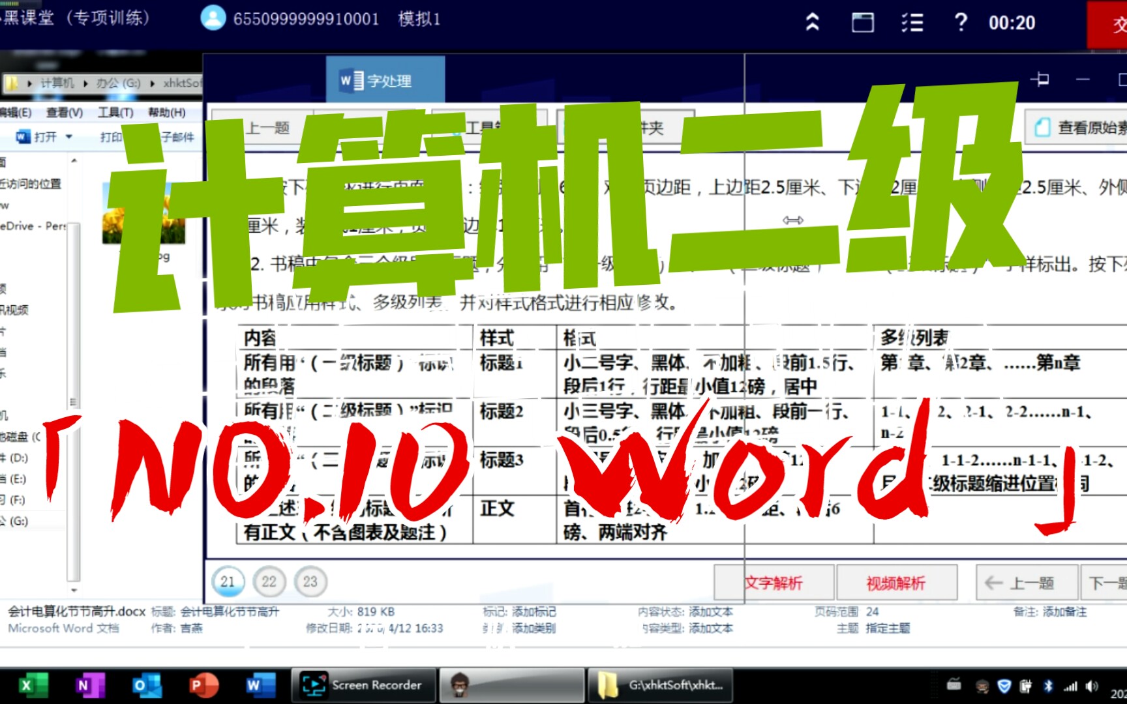This screenshot has height=704, width=1127.
Task: Click the 下一题 next question button
Action: 1105,582
